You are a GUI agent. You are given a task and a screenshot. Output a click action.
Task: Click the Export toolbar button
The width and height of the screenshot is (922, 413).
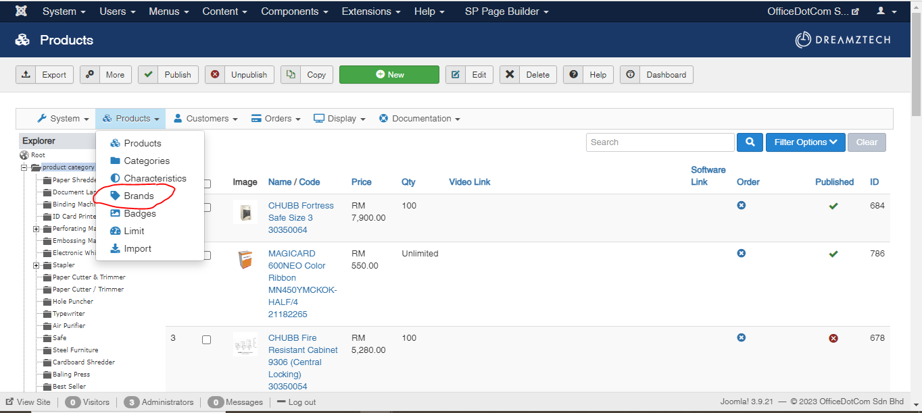point(45,75)
